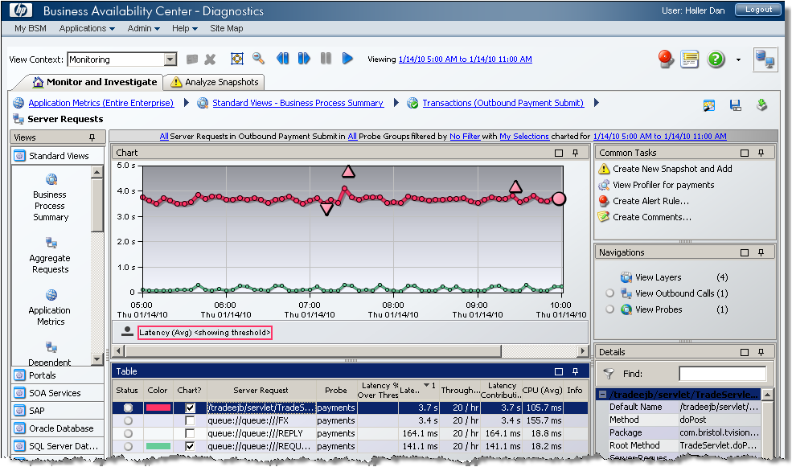Click the chart image export icon
Screen dimensions: 792x467
pos(709,105)
